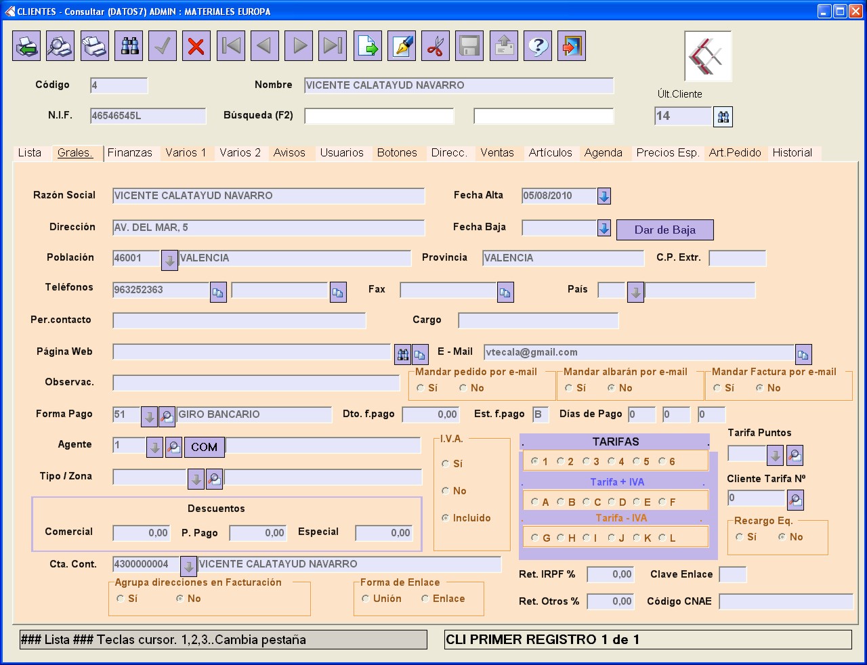Go to next record arrow
867x665 pixels.
point(299,46)
